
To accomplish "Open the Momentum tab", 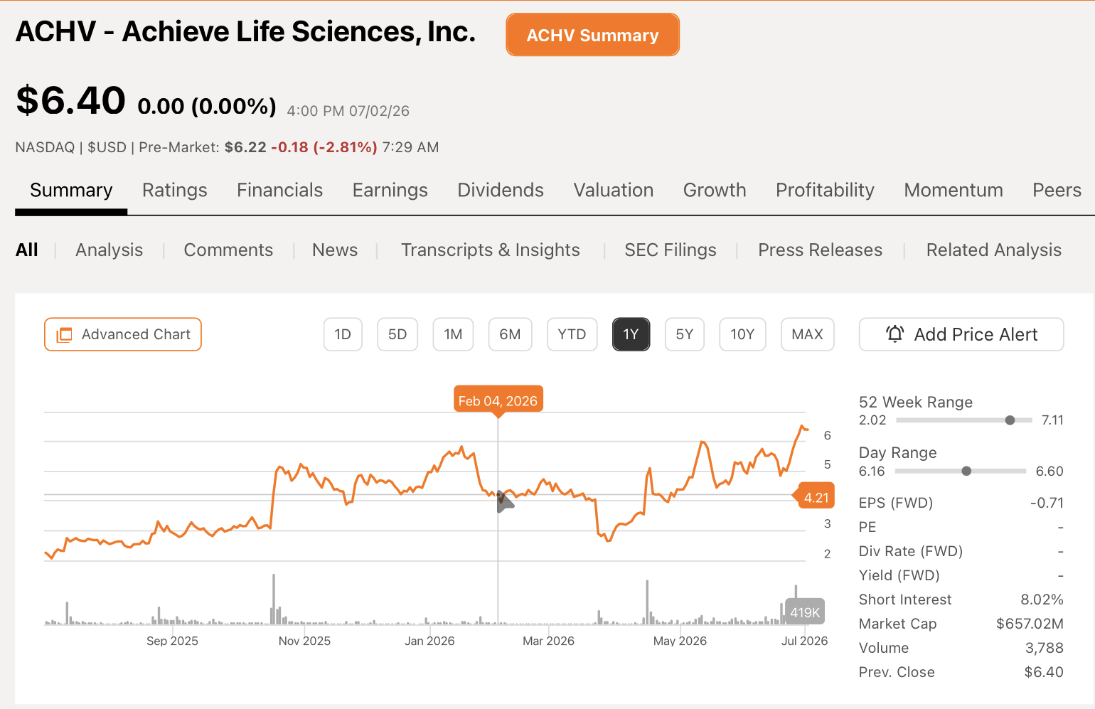I will click(954, 191).
